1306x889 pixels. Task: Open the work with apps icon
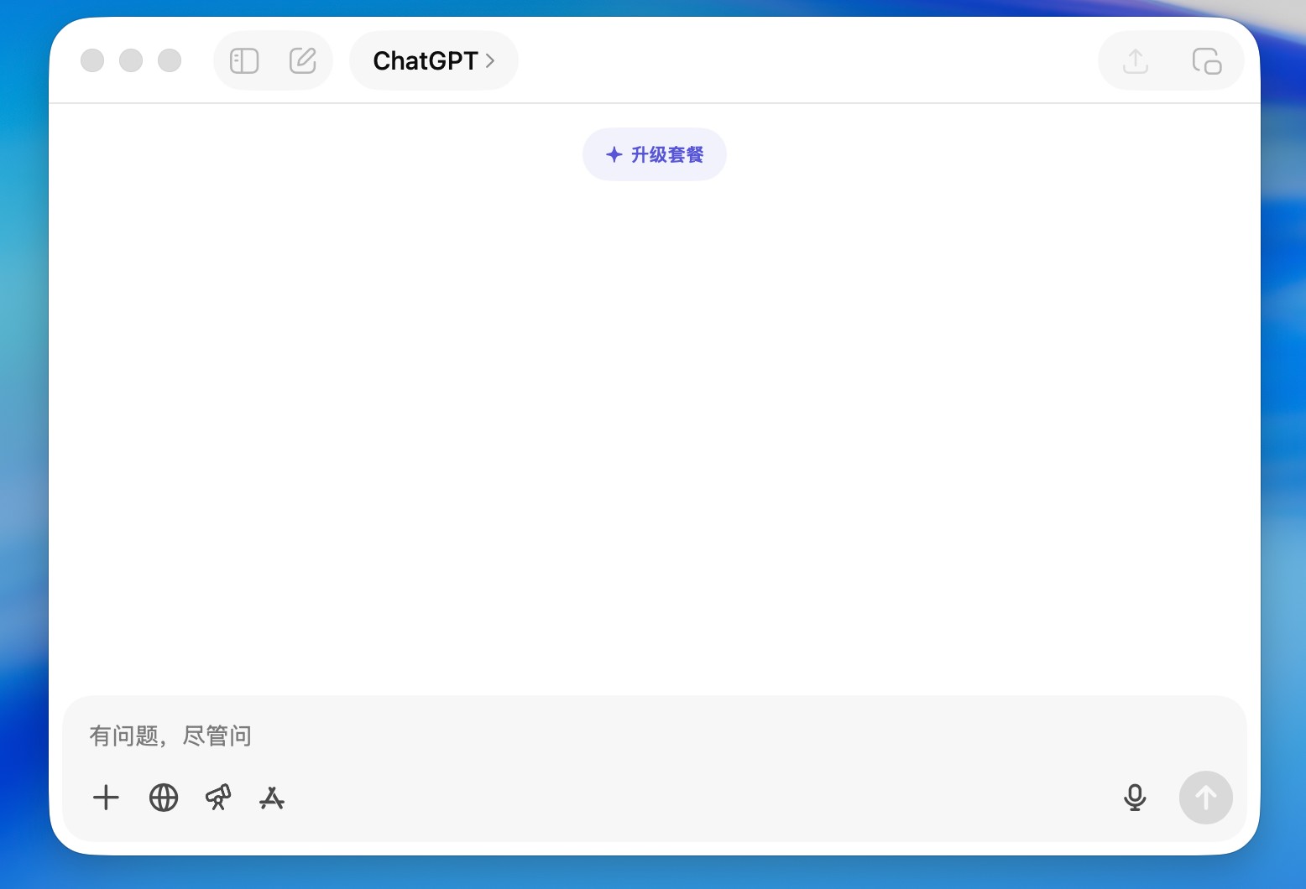pyautogui.click(x=272, y=798)
